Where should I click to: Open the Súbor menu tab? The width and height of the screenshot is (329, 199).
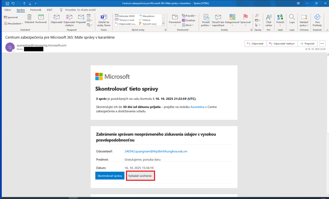8,10
